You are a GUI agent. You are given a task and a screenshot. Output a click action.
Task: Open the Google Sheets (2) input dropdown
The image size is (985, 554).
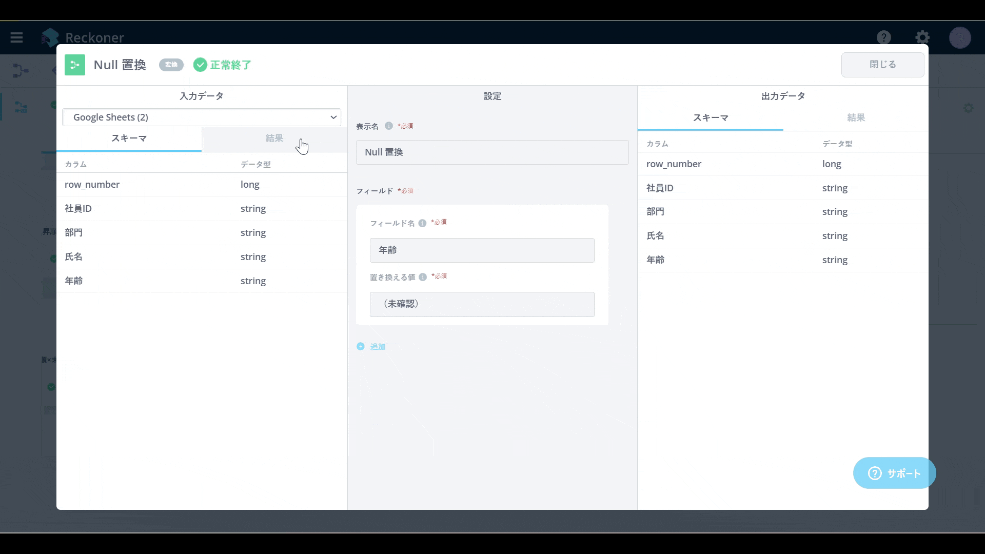pyautogui.click(x=202, y=117)
